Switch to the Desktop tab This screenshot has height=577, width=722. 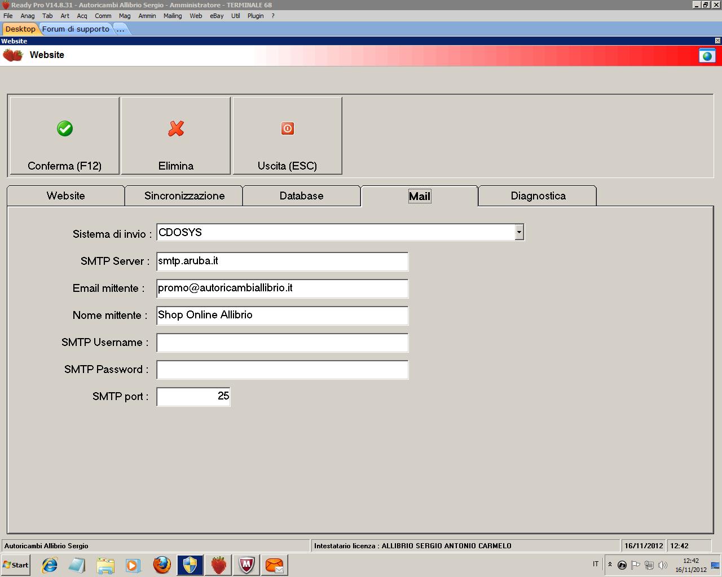click(x=20, y=29)
